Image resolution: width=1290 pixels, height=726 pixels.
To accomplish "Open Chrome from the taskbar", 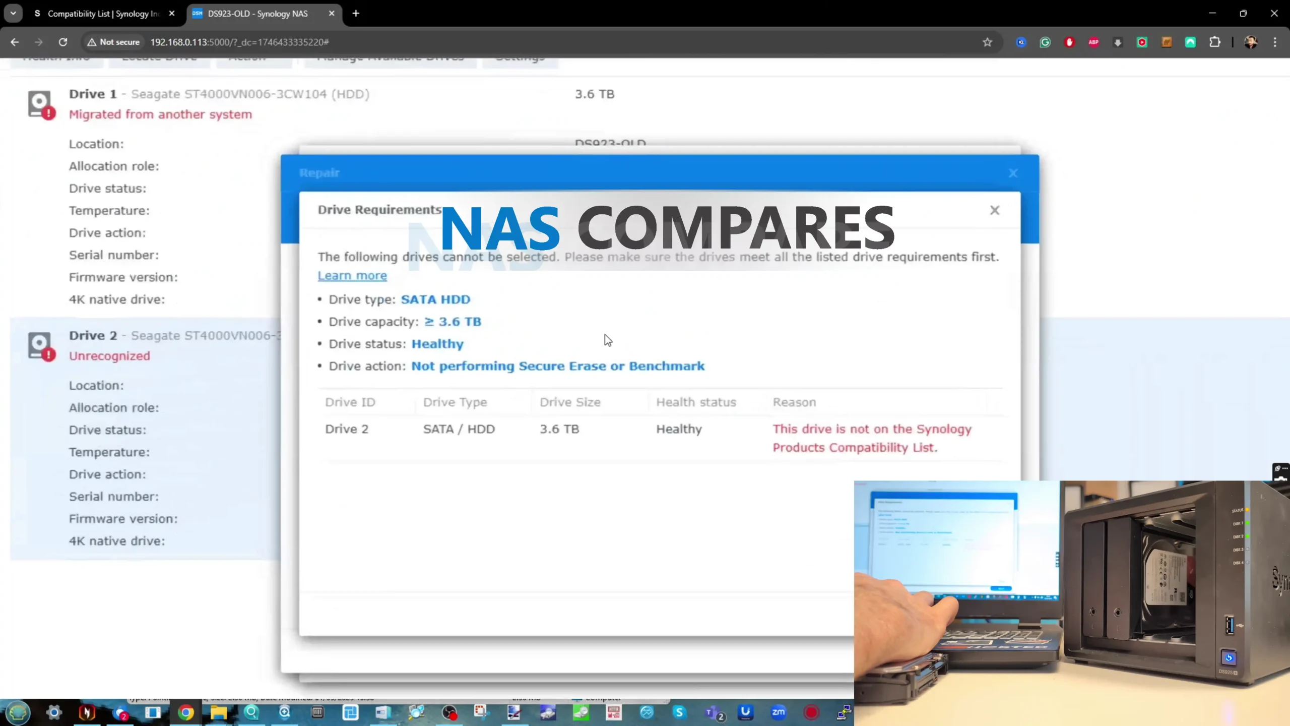I will tap(185, 712).
